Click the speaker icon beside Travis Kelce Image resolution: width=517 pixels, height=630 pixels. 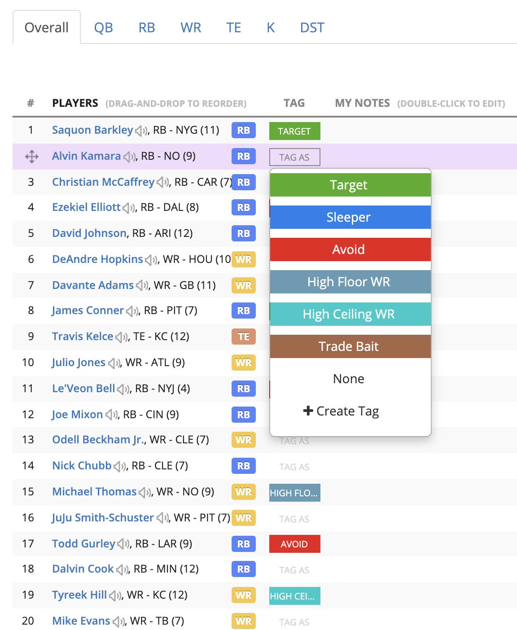121,337
